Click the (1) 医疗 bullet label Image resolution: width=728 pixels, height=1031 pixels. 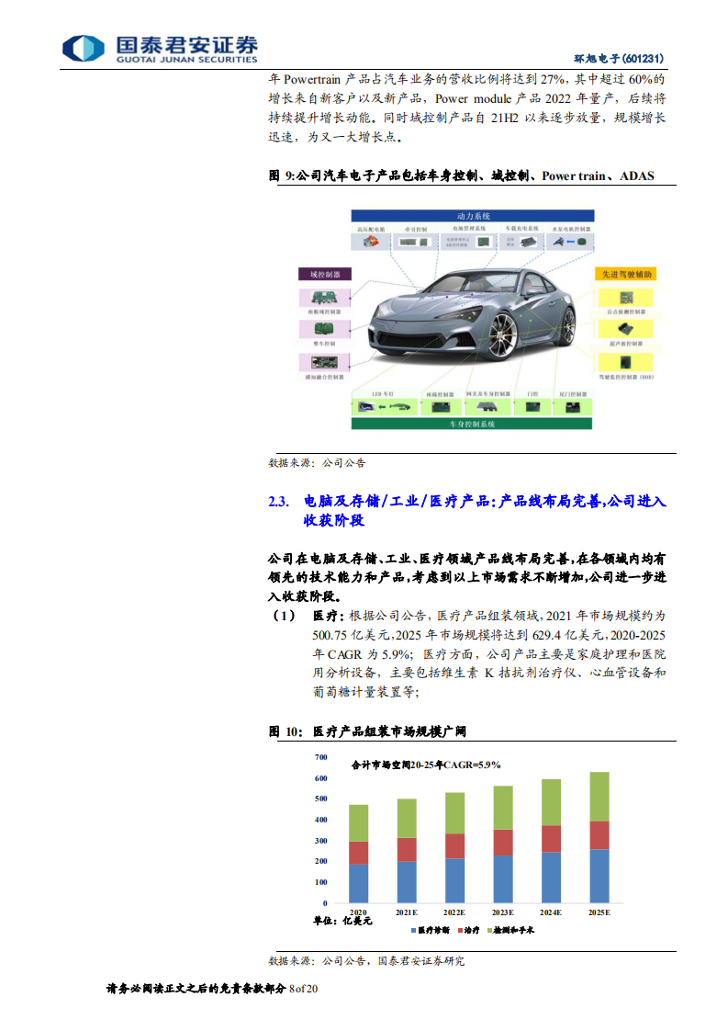click(308, 616)
